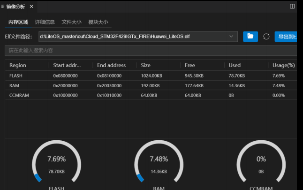Click start address 0x10000000 cell

click(65, 95)
